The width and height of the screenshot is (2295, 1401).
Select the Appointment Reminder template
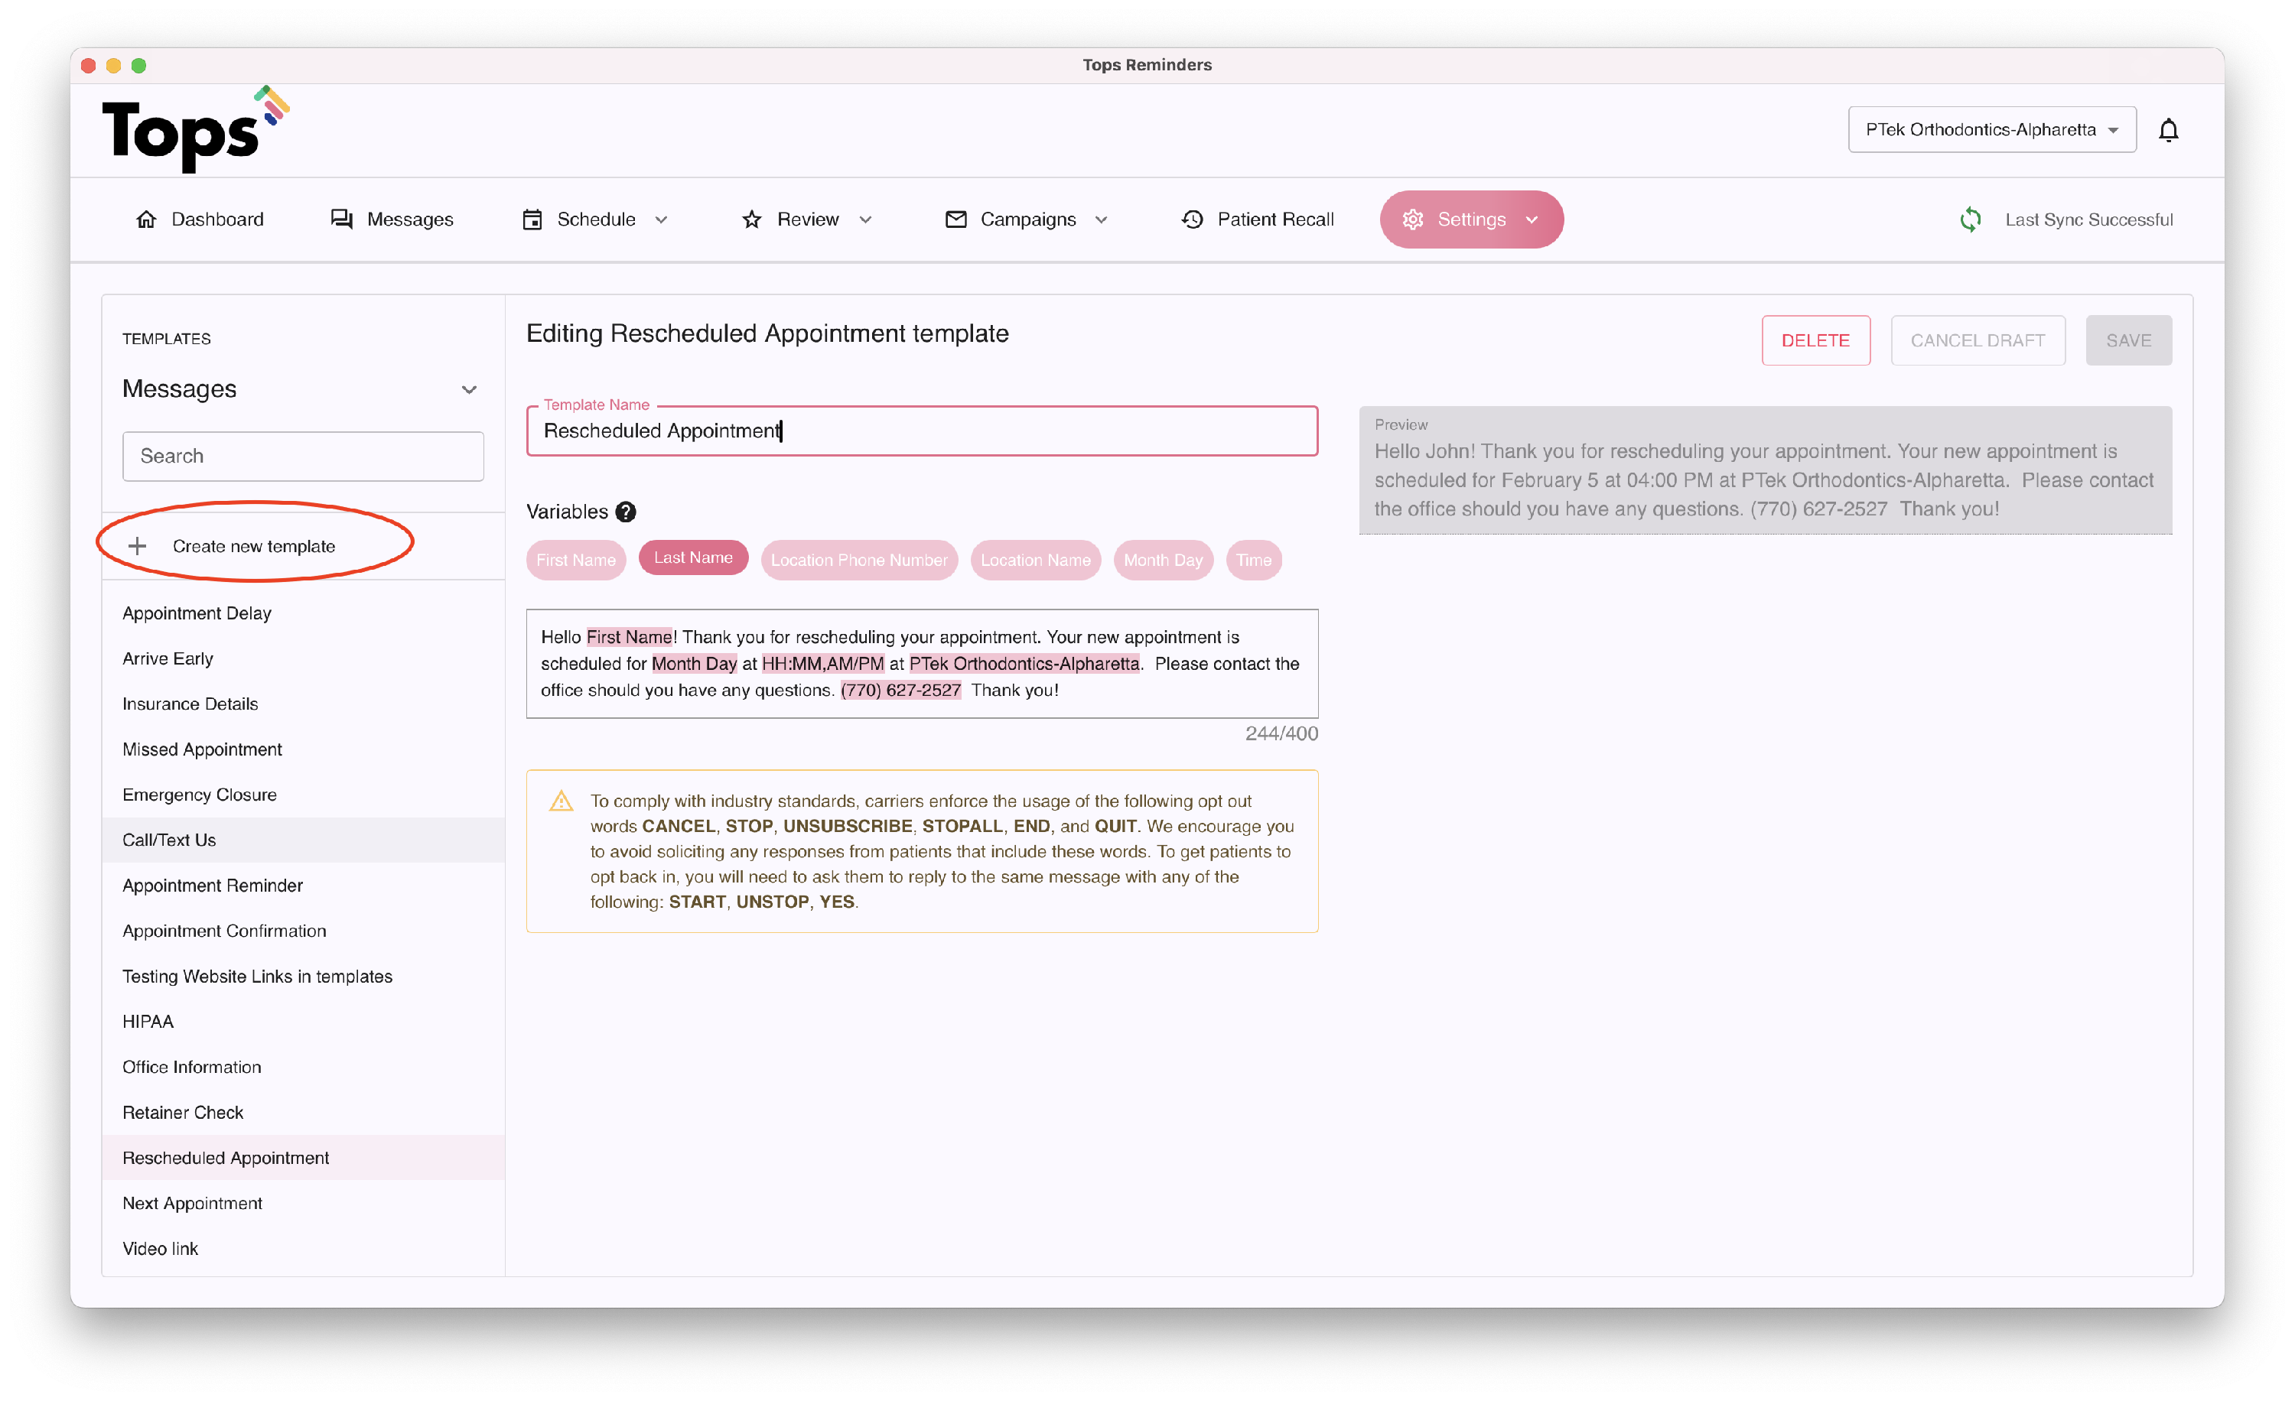(x=213, y=886)
